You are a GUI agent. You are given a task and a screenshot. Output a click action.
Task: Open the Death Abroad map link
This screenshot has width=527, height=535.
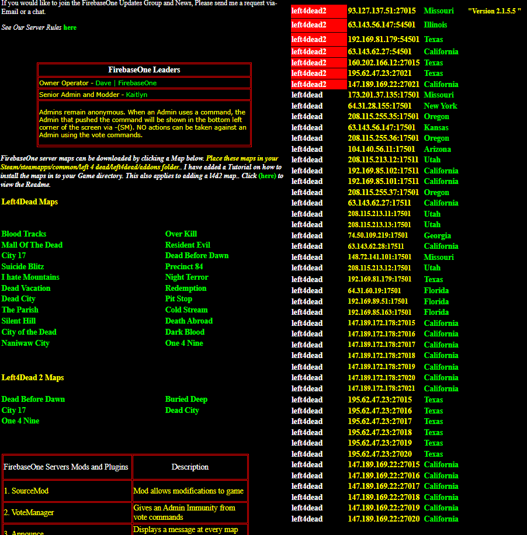[x=189, y=321]
